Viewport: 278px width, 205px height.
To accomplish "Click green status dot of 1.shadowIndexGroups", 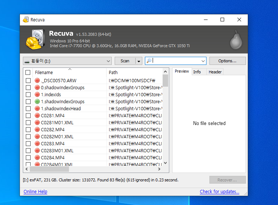I will coord(37,101).
